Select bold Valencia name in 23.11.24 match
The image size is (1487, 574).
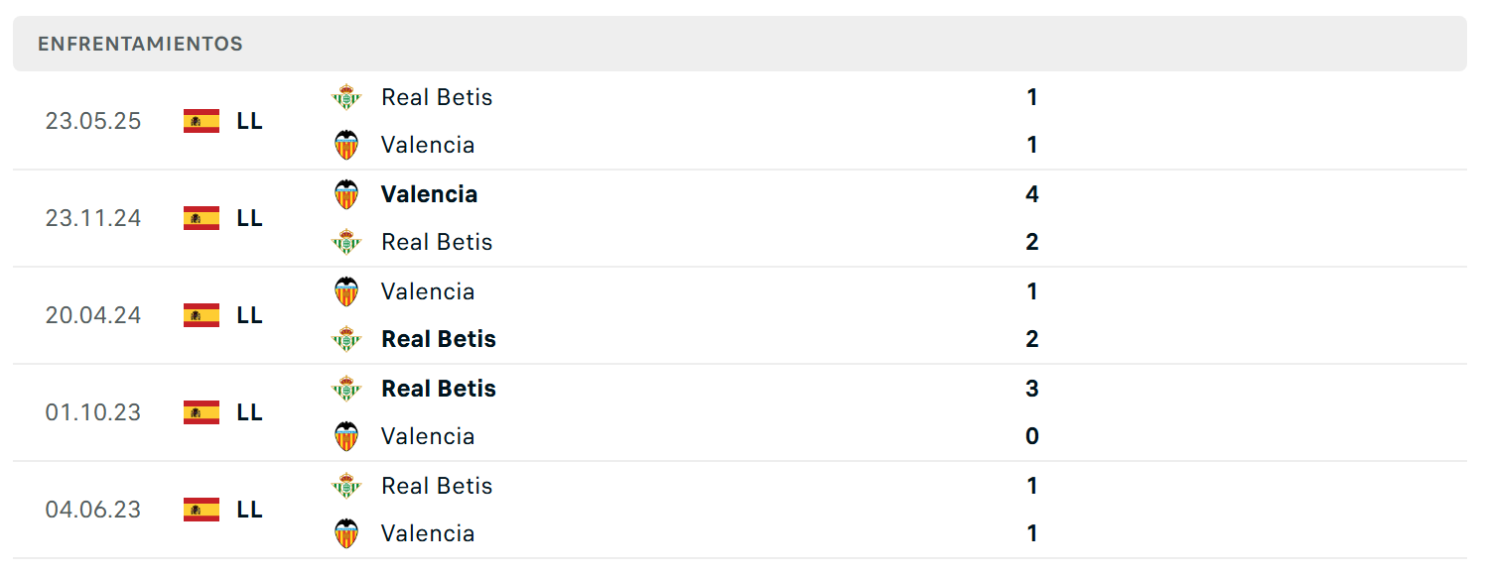[429, 194]
